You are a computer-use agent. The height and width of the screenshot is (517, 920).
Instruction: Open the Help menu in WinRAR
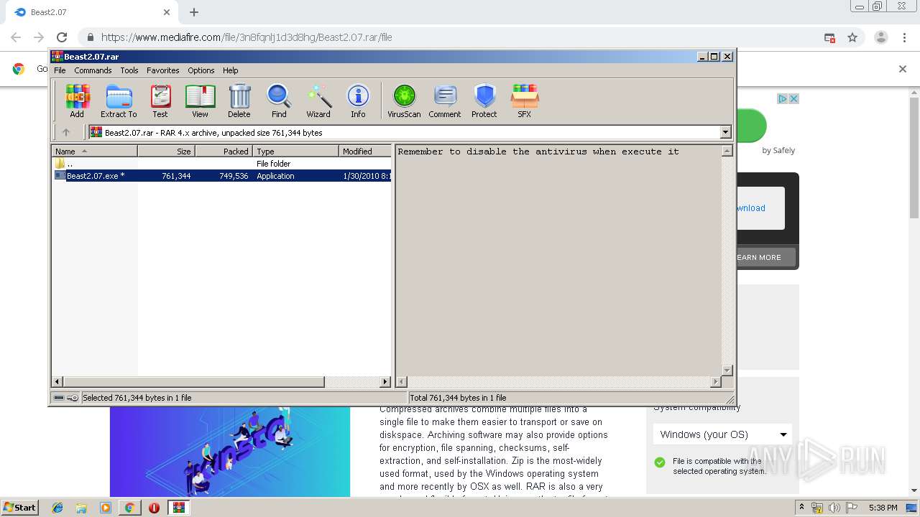(x=230, y=70)
